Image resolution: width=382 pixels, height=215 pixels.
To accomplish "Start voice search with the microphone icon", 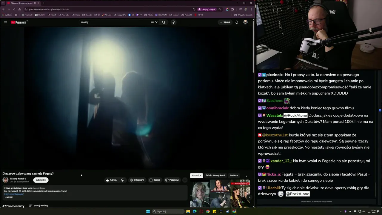I will pos(173,22).
